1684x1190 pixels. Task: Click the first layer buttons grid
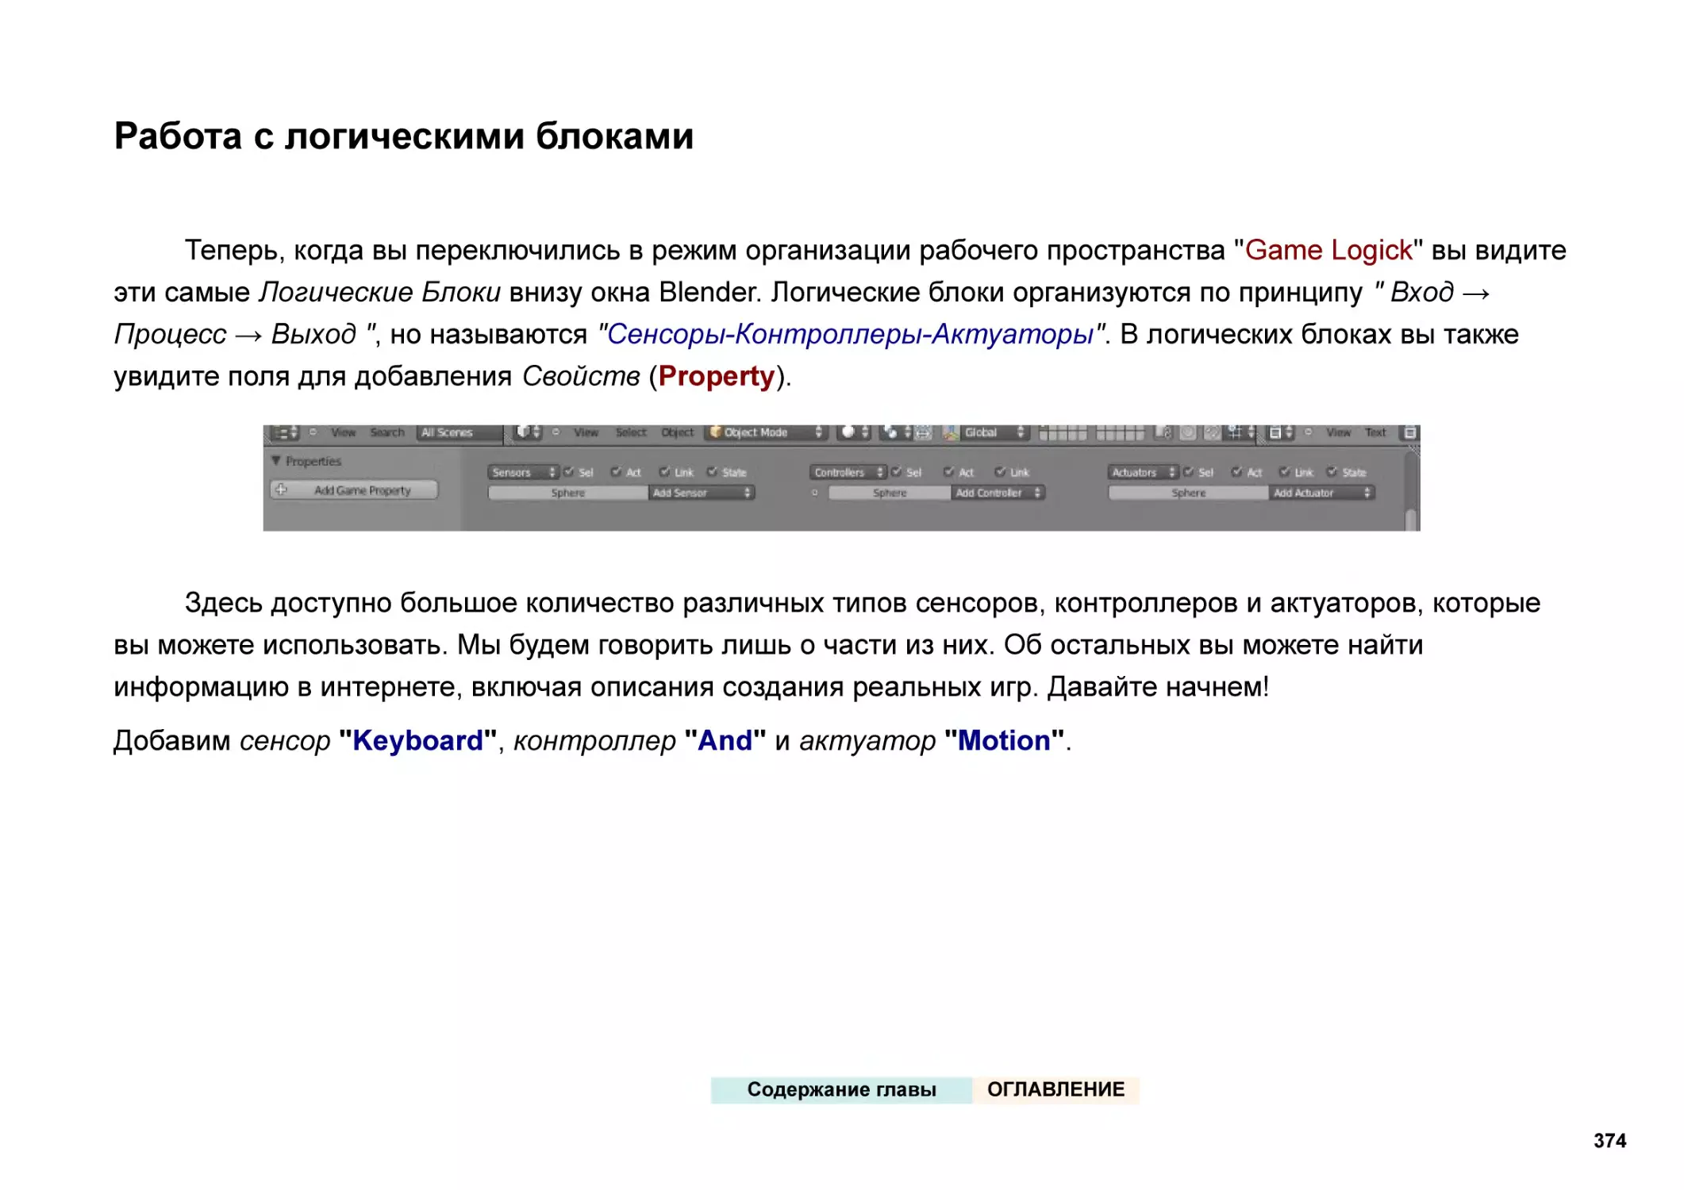(1063, 432)
